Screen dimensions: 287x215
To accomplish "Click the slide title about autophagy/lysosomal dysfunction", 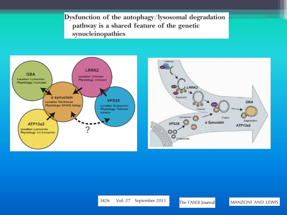I will pyautogui.click(x=146, y=25).
